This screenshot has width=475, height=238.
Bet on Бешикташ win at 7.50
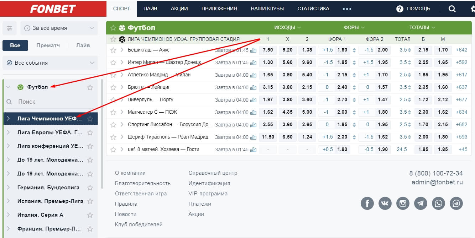[268, 50]
